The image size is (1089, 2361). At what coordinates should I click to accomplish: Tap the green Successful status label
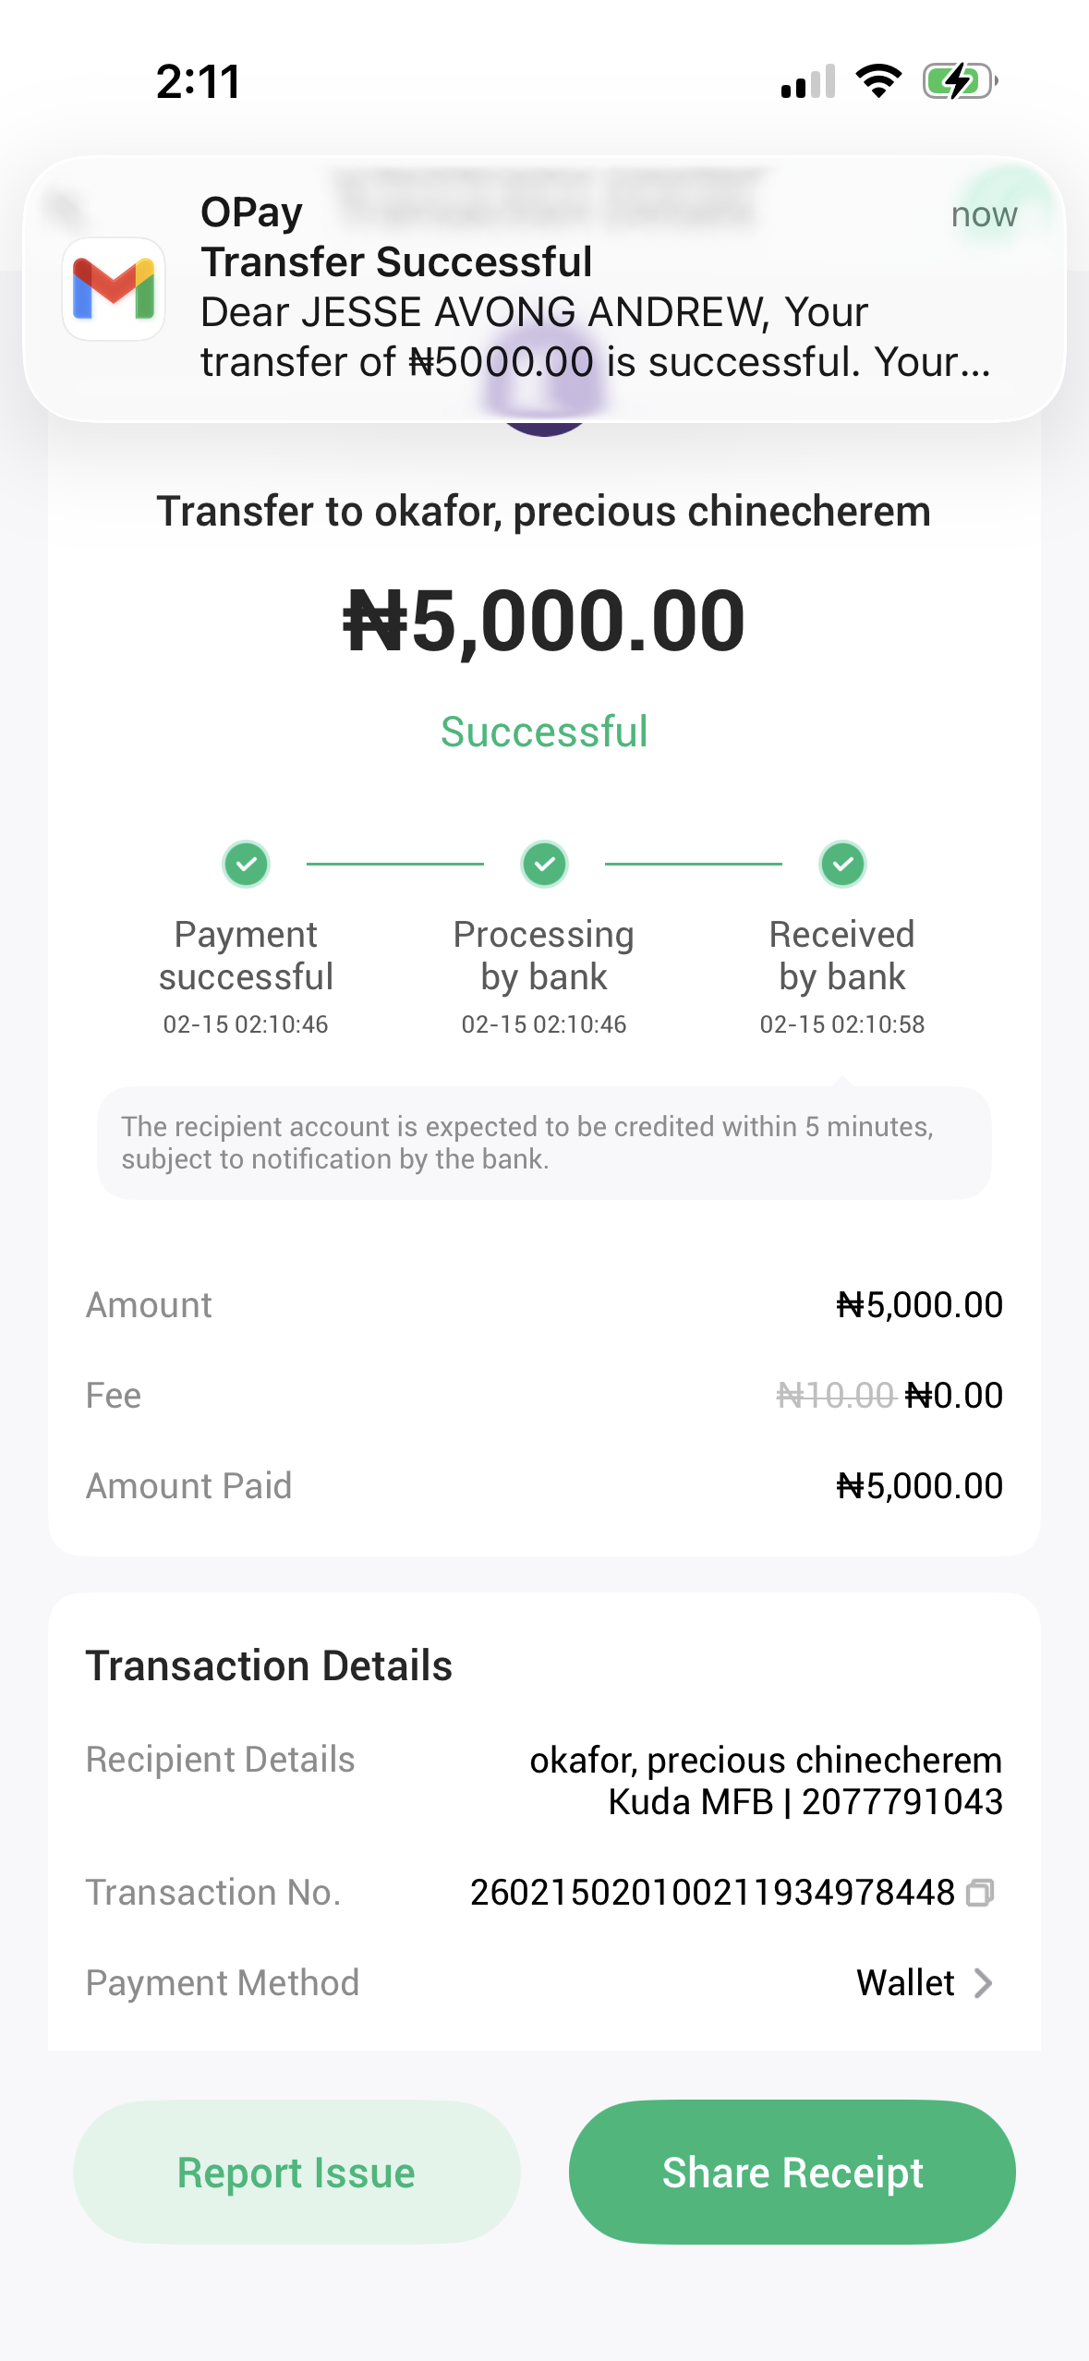544,732
